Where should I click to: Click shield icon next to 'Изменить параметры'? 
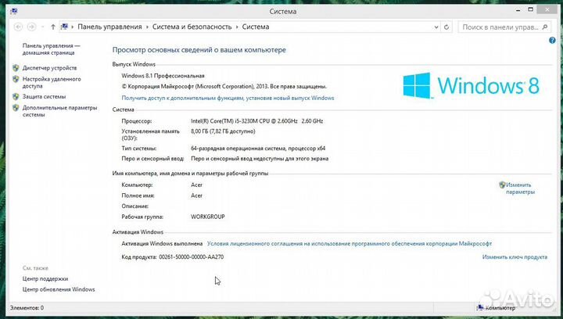tap(502, 185)
